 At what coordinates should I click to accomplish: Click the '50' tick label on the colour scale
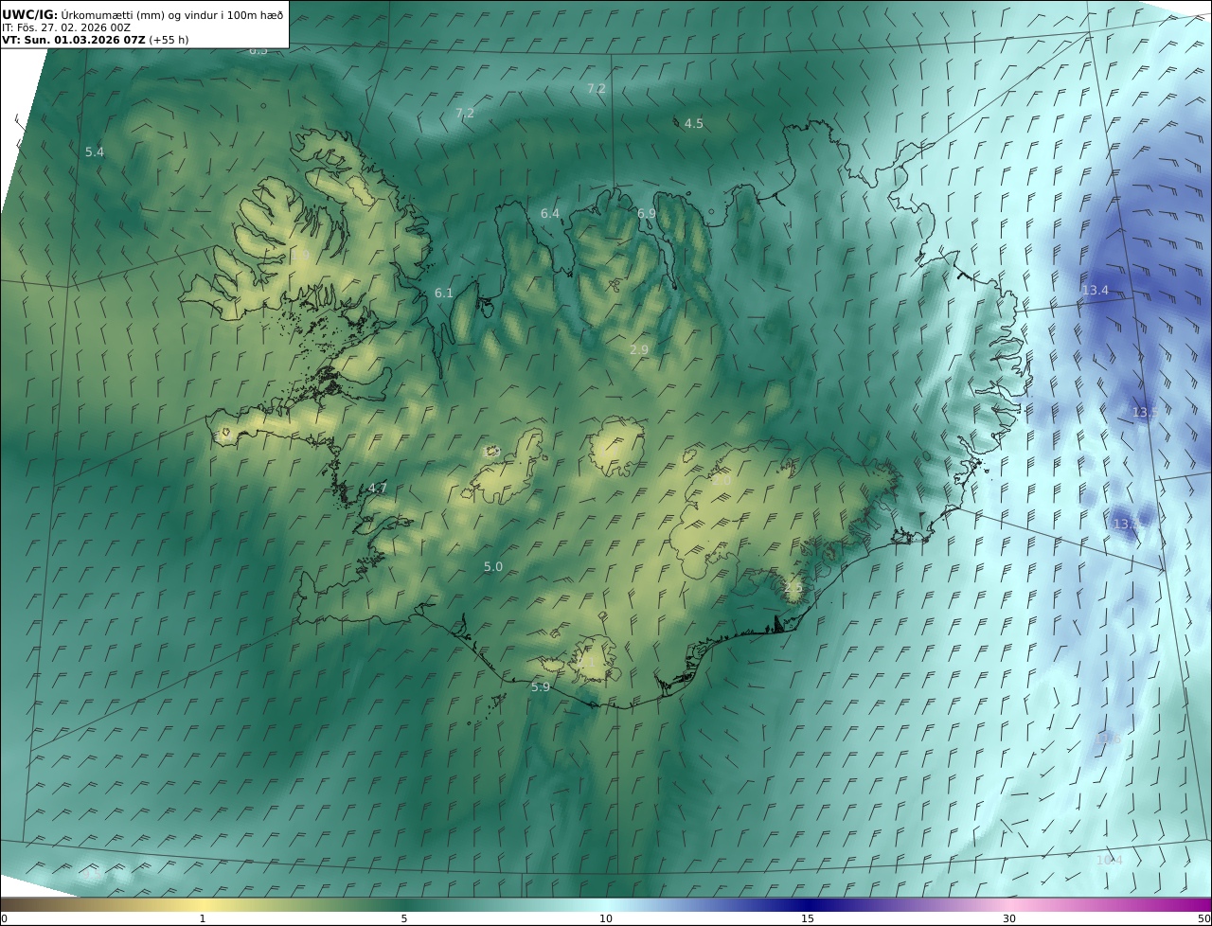pos(1203,918)
